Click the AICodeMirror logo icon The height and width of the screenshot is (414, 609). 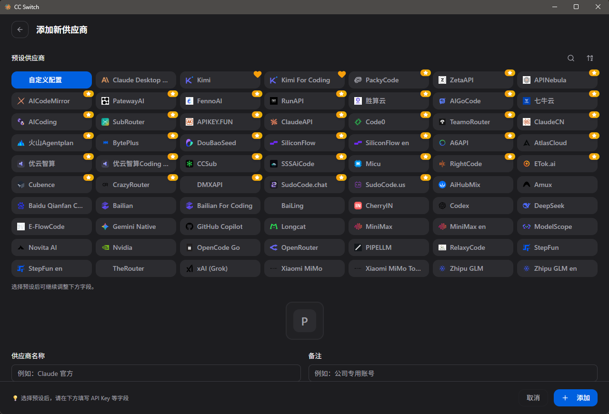click(x=21, y=101)
